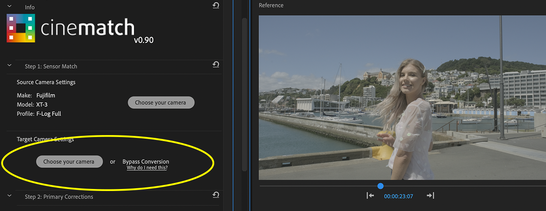Click the Reference preview image of the woman
Viewport: 546px width, 211px height.
point(402,98)
